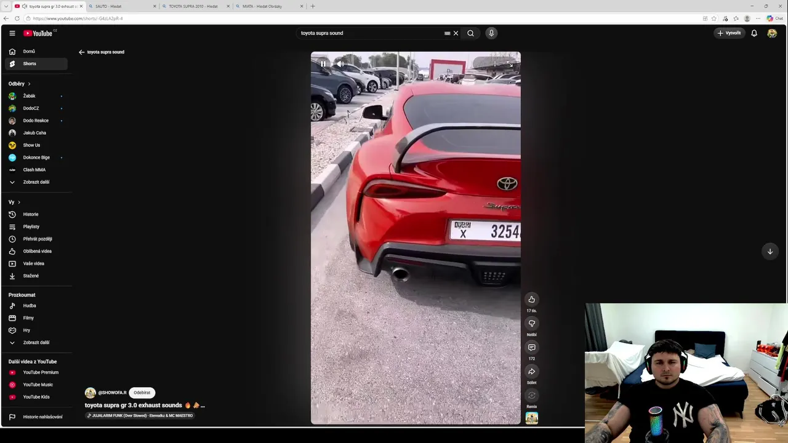
Task: Share the Shorts video
Action: coord(532,372)
